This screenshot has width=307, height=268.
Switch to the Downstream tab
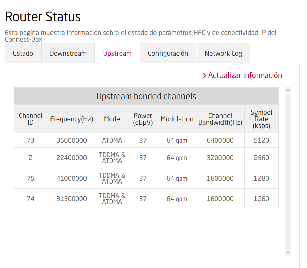pyautogui.click(x=68, y=53)
